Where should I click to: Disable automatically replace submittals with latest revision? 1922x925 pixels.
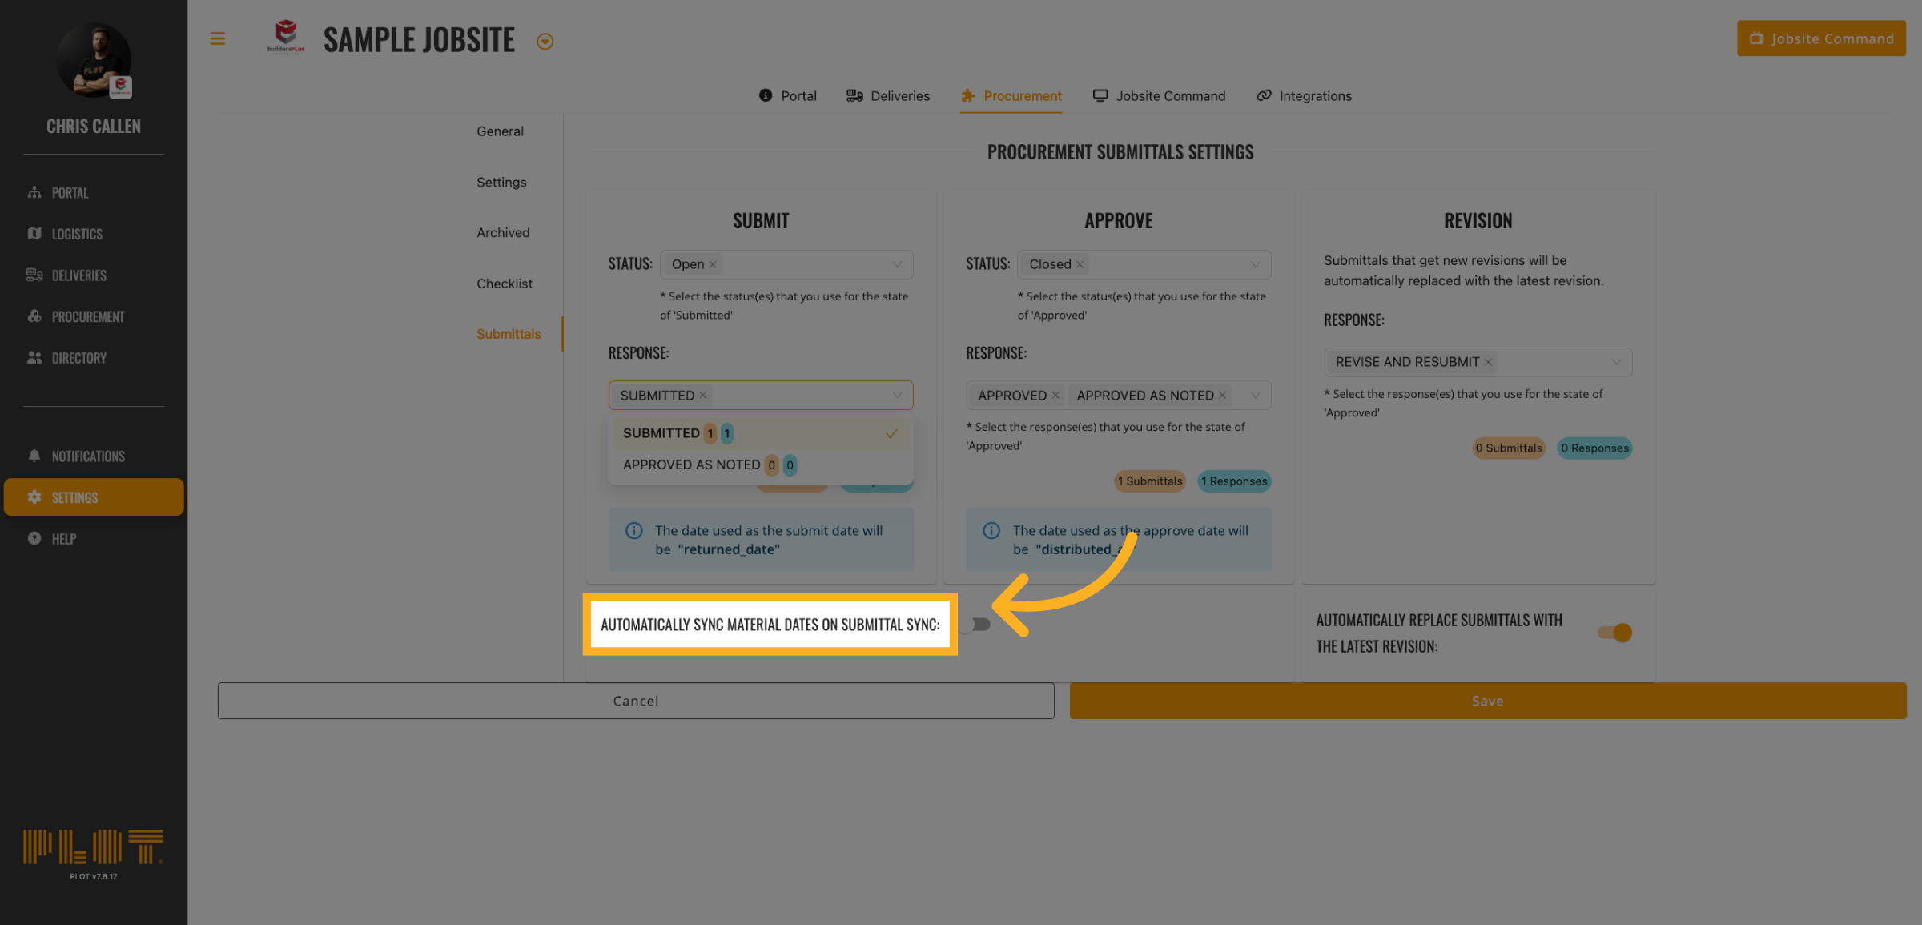(x=1614, y=633)
